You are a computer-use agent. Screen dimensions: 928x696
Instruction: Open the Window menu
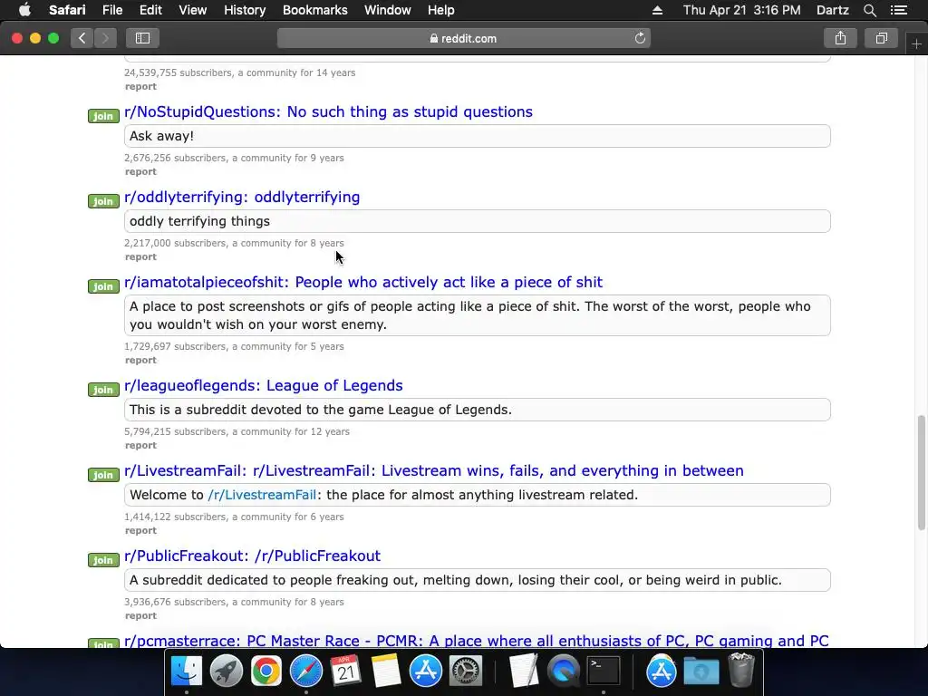click(388, 10)
